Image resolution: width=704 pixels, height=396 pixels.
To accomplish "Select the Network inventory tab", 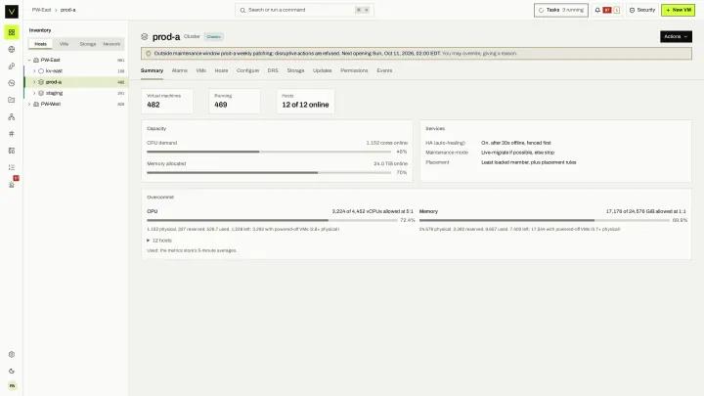I will click(111, 44).
